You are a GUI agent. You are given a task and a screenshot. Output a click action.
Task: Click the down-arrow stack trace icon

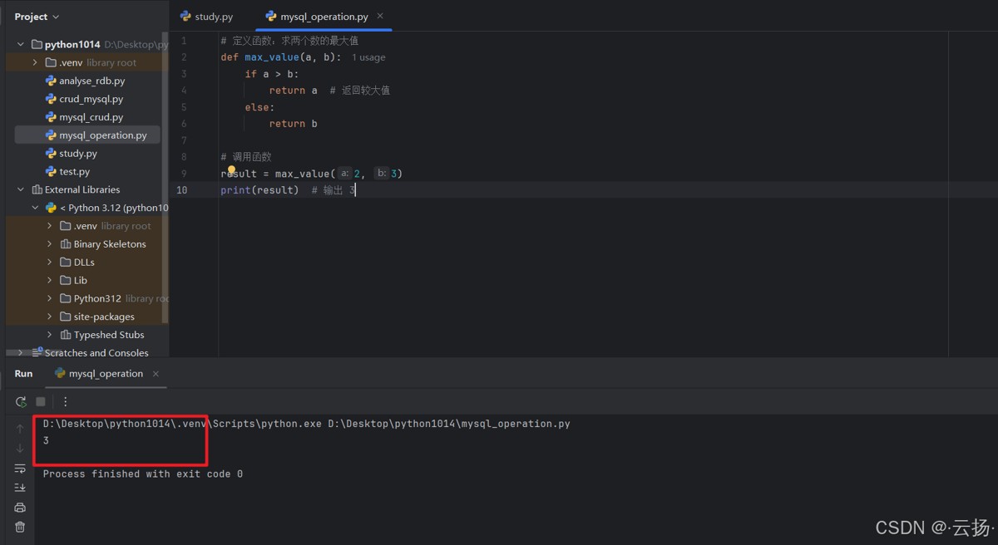20,449
